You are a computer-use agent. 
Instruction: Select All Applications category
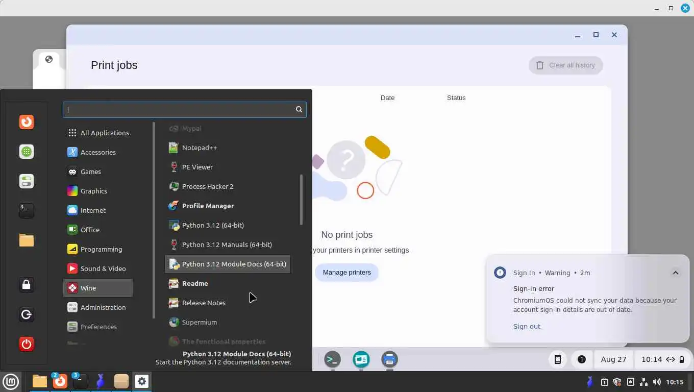pos(97,133)
